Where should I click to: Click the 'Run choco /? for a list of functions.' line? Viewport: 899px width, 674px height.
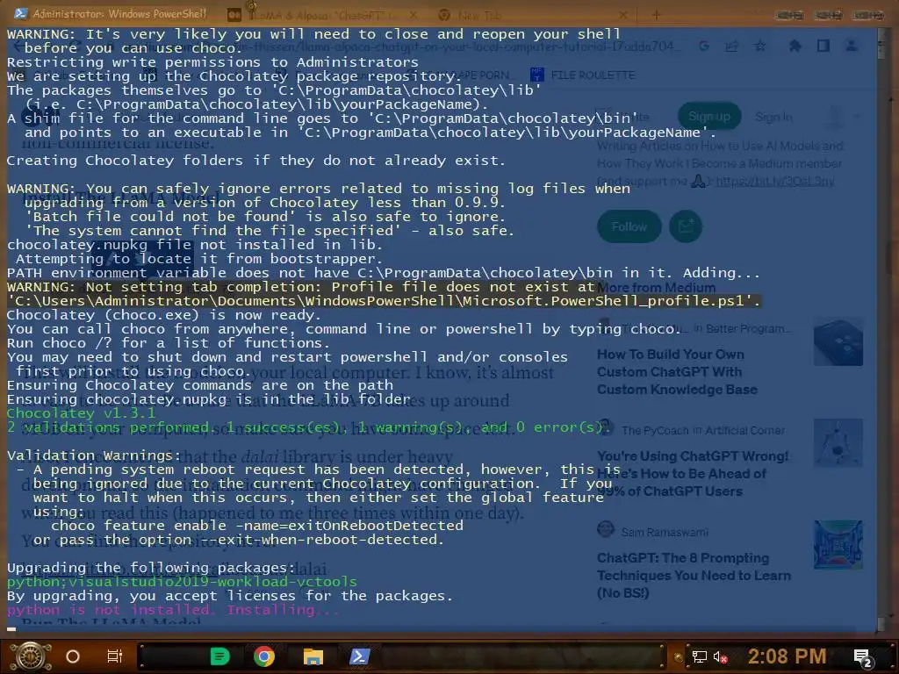(169, 343)
